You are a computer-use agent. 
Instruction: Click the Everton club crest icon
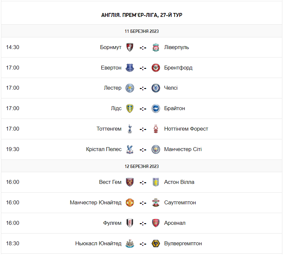point(130,68)
